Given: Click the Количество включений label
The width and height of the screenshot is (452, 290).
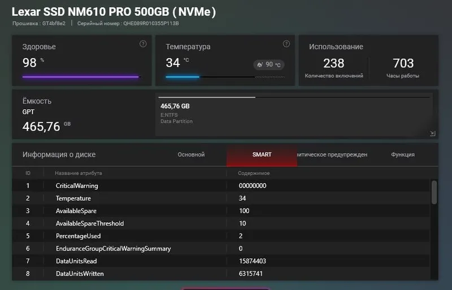Looking at the screenshot, I should click(334, 76).
